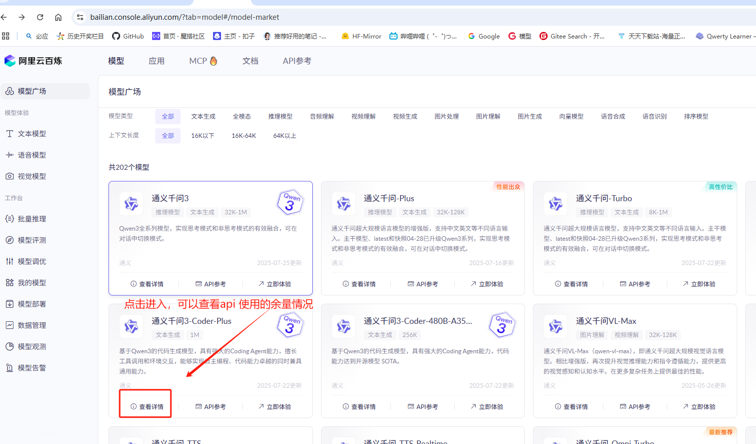The width and height of the screenshot is (756, 444).
Task: Switch to 应用 top tab
Action: click(x=157, y=61)
